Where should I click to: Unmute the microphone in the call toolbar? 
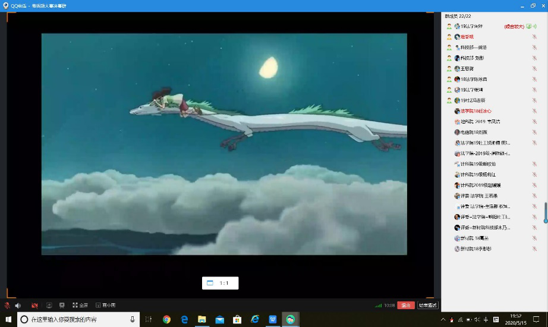point(7,306)
